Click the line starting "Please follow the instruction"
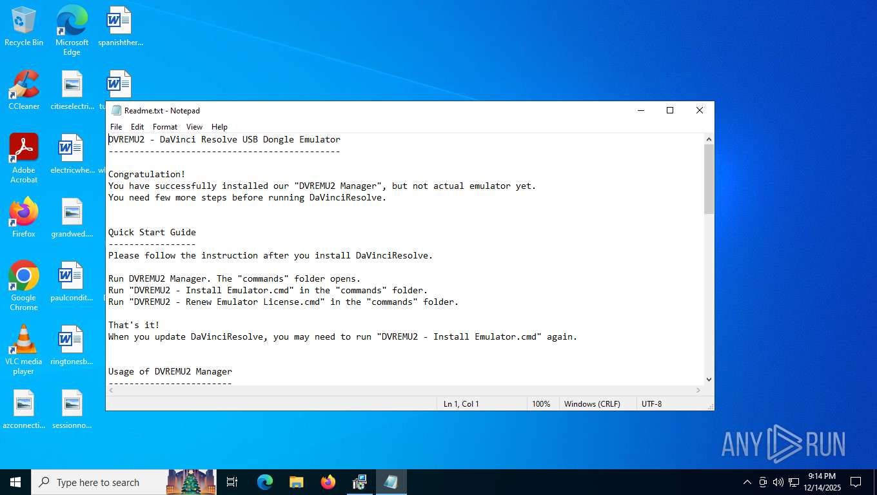The image size is (877, 495). tap(271, 255)
